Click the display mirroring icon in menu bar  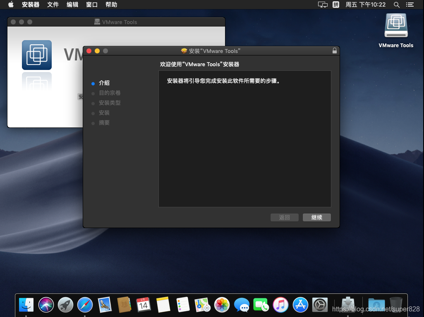[323, 5]
